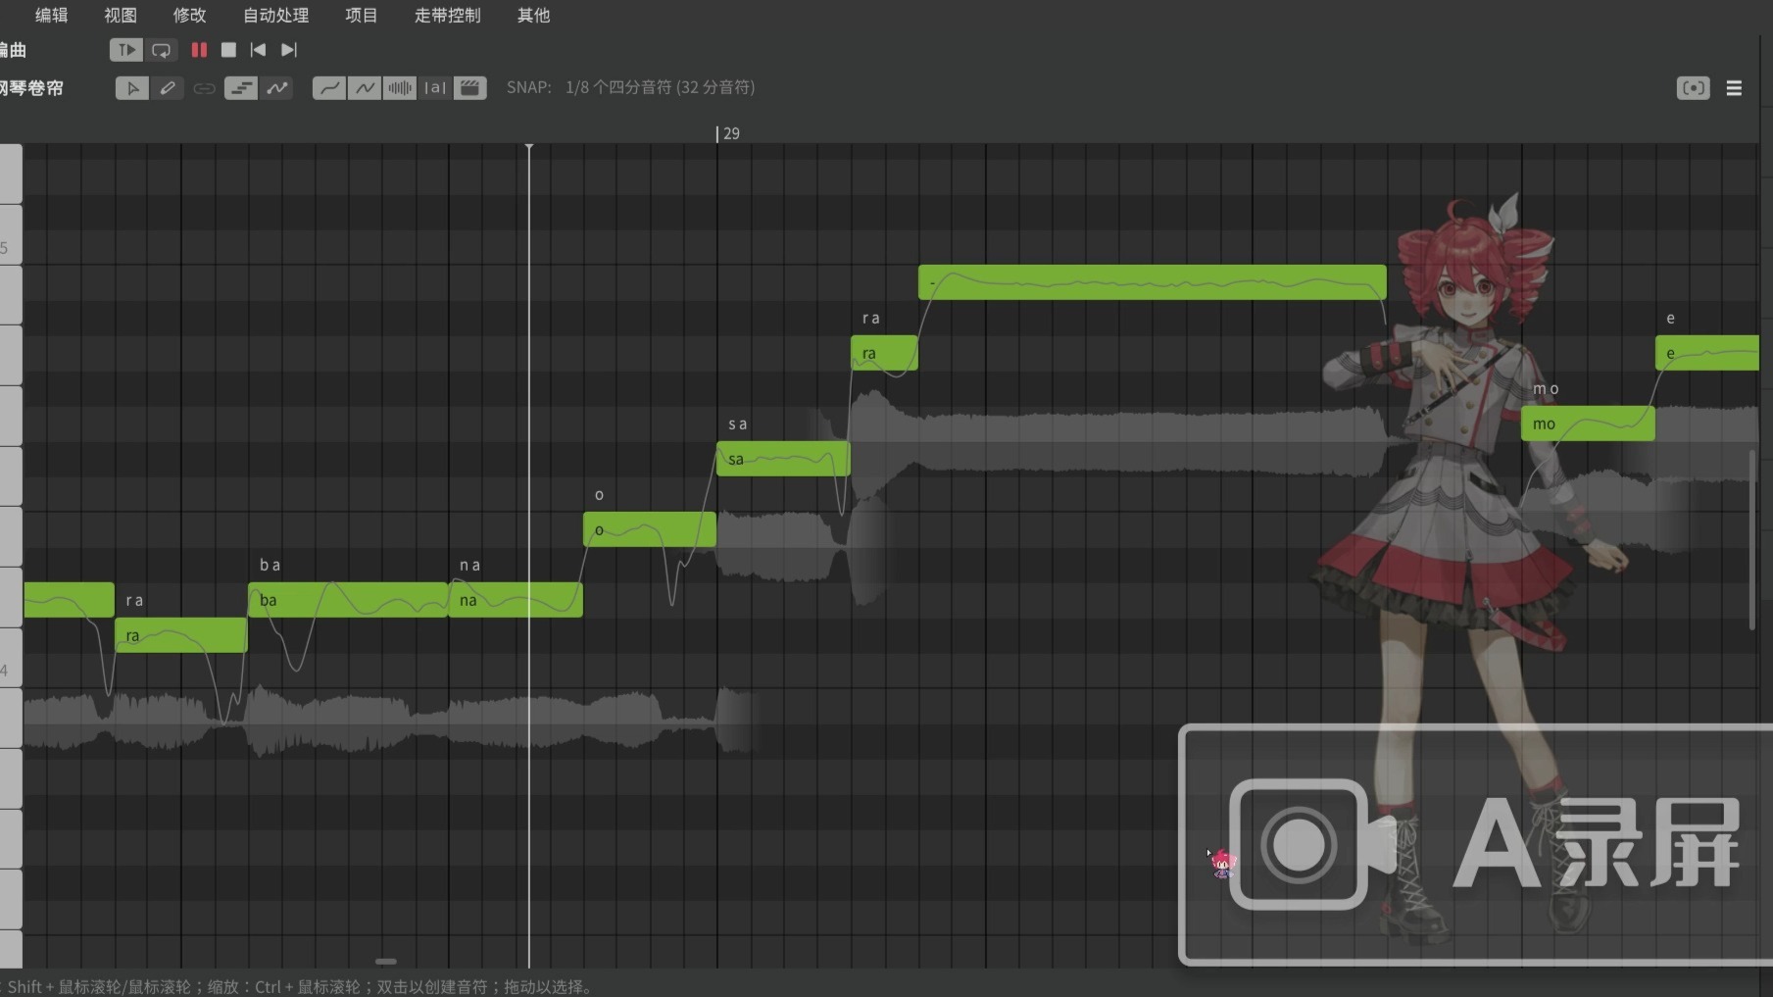Click the 'ba' phoneme label above the note

(271, 566)
